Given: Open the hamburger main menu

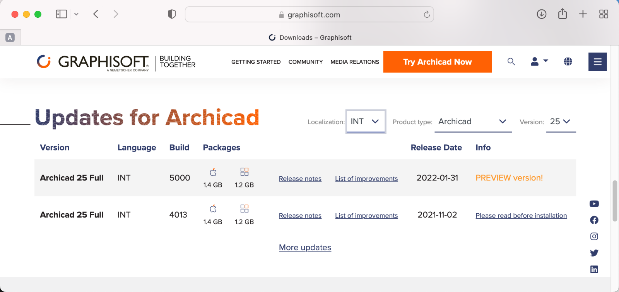Looking at the screenshot, I should coord(598,62).
